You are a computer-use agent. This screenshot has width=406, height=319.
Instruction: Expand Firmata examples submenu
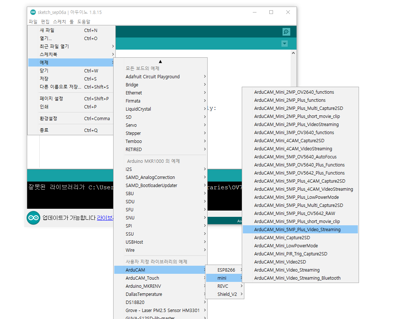coord(161,101)
